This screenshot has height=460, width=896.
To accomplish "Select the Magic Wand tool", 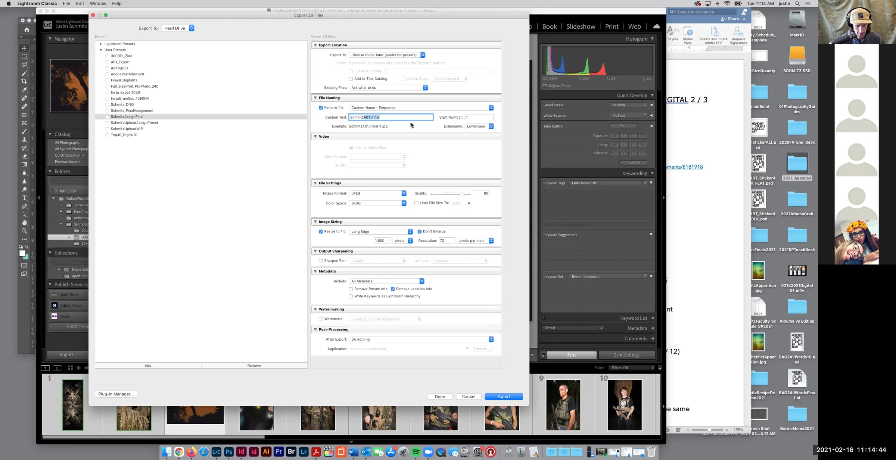I will click(x=24, y=73).
